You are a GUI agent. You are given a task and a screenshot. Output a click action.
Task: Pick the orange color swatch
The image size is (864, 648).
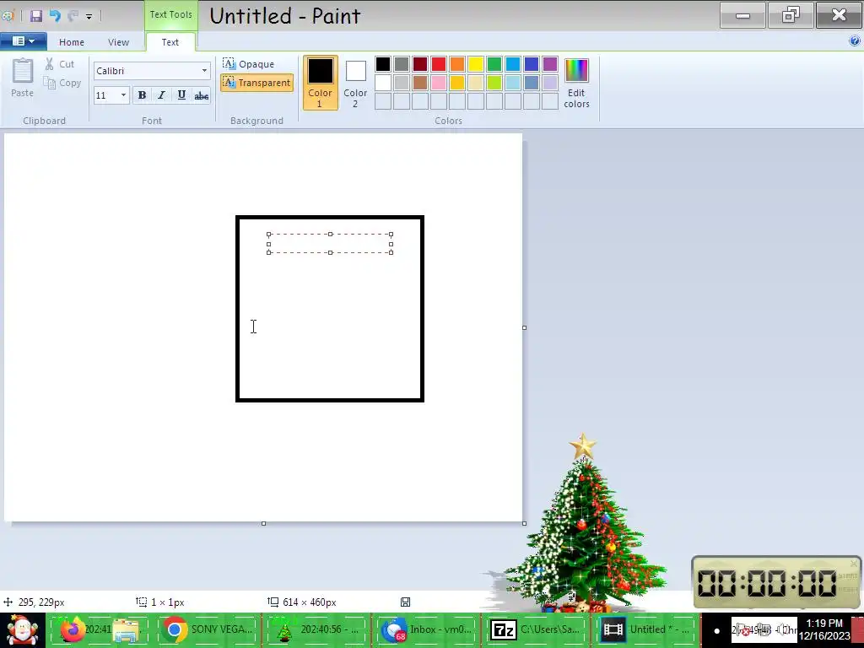tap(456, 64)
